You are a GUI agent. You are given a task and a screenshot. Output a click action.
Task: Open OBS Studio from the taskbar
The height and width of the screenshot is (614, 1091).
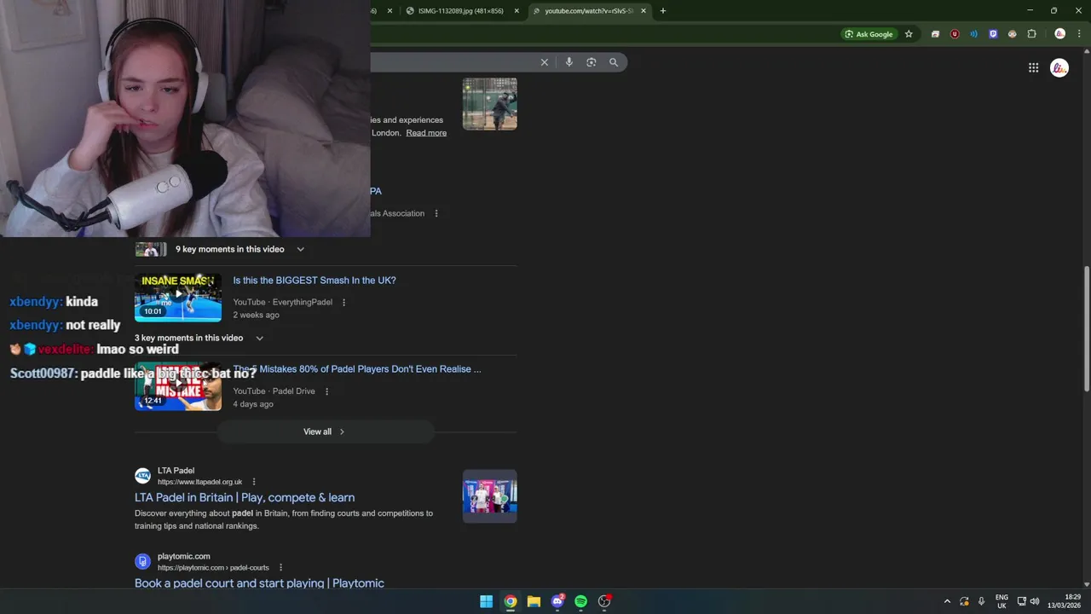tap(604, 601)
